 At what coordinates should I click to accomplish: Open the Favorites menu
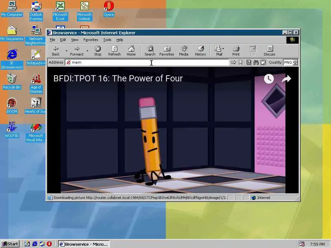point(91,40)
